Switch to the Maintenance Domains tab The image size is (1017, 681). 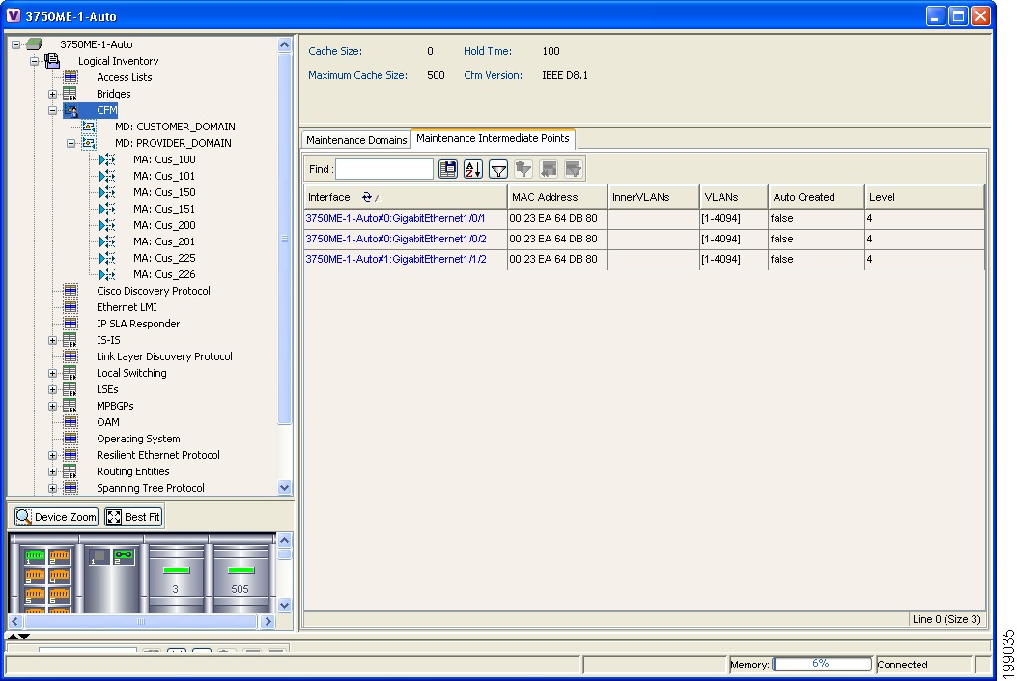[x=356, y=140]
